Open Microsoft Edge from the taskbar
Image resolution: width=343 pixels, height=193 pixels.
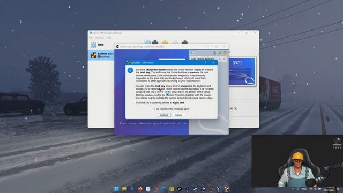click(163, 189)
